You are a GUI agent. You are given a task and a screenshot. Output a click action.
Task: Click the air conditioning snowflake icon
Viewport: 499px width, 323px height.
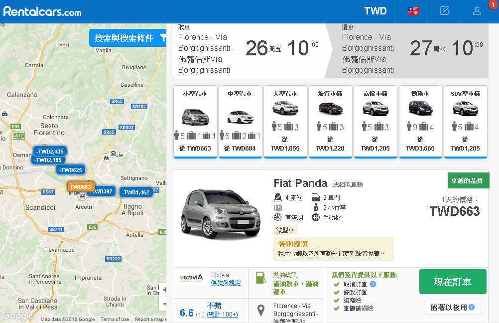click(278, 217)
